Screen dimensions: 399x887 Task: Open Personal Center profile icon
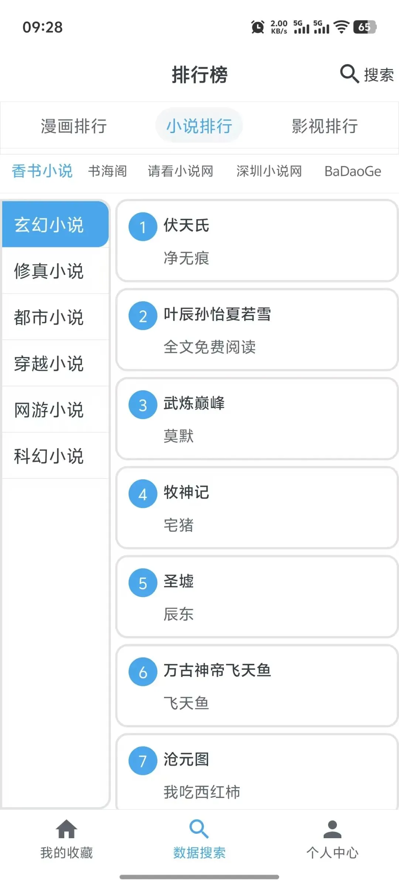[x=332, y=829]
